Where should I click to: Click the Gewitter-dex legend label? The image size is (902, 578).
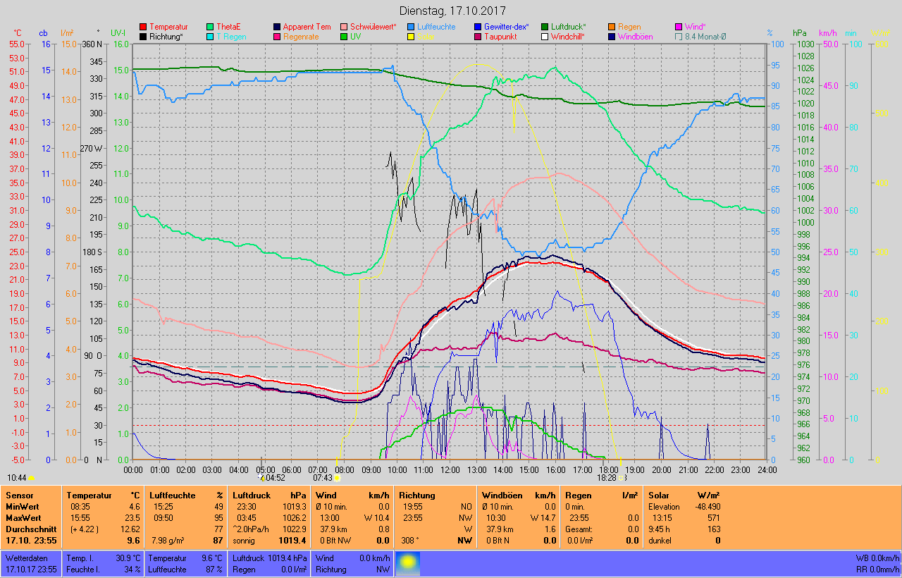click(x=507, y=27)
